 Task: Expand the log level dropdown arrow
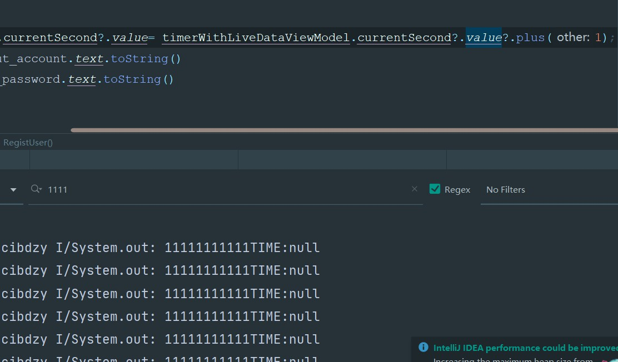[13, 189]
